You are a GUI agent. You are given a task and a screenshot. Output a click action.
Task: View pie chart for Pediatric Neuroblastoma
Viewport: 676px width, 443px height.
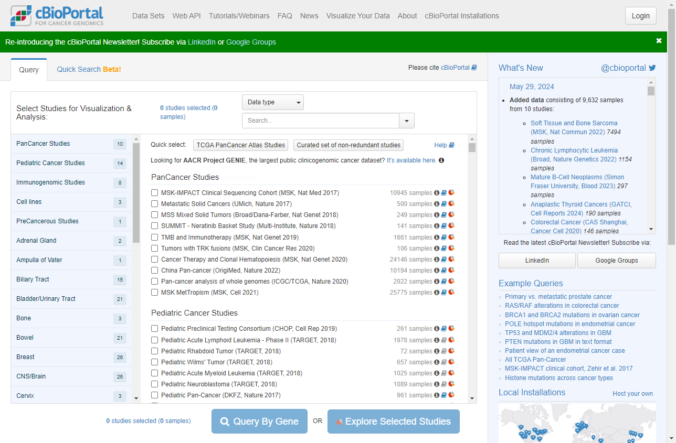tap(451, 384)
